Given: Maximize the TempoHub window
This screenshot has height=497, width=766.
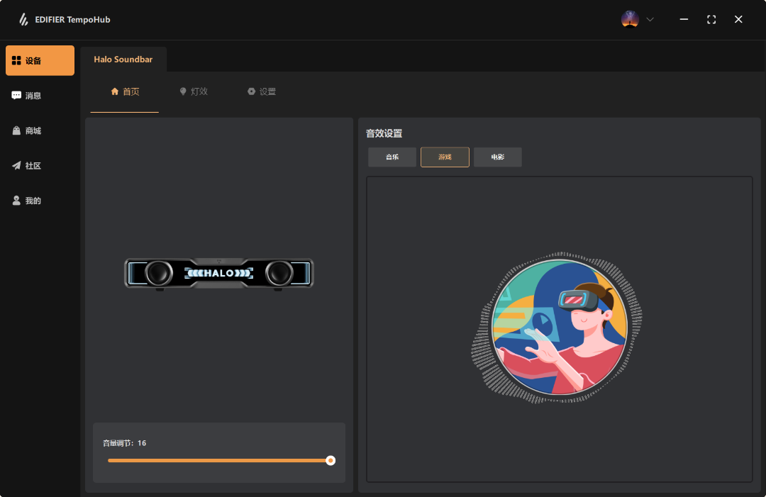Looking at the screenshot, I should (711, 20).
